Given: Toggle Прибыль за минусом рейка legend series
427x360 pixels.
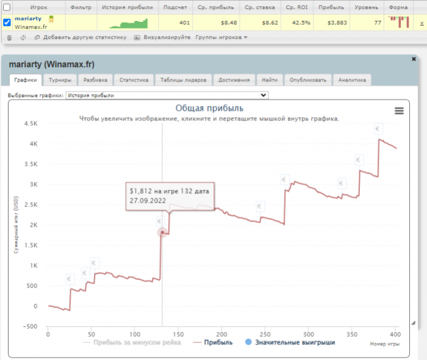Looking at the screenshot, I should tap(132, 342).
